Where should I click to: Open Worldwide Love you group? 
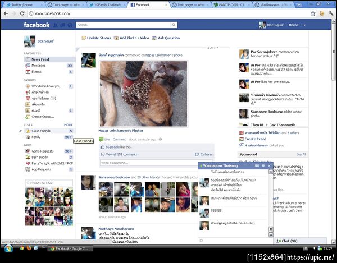[x=49, y=86]
